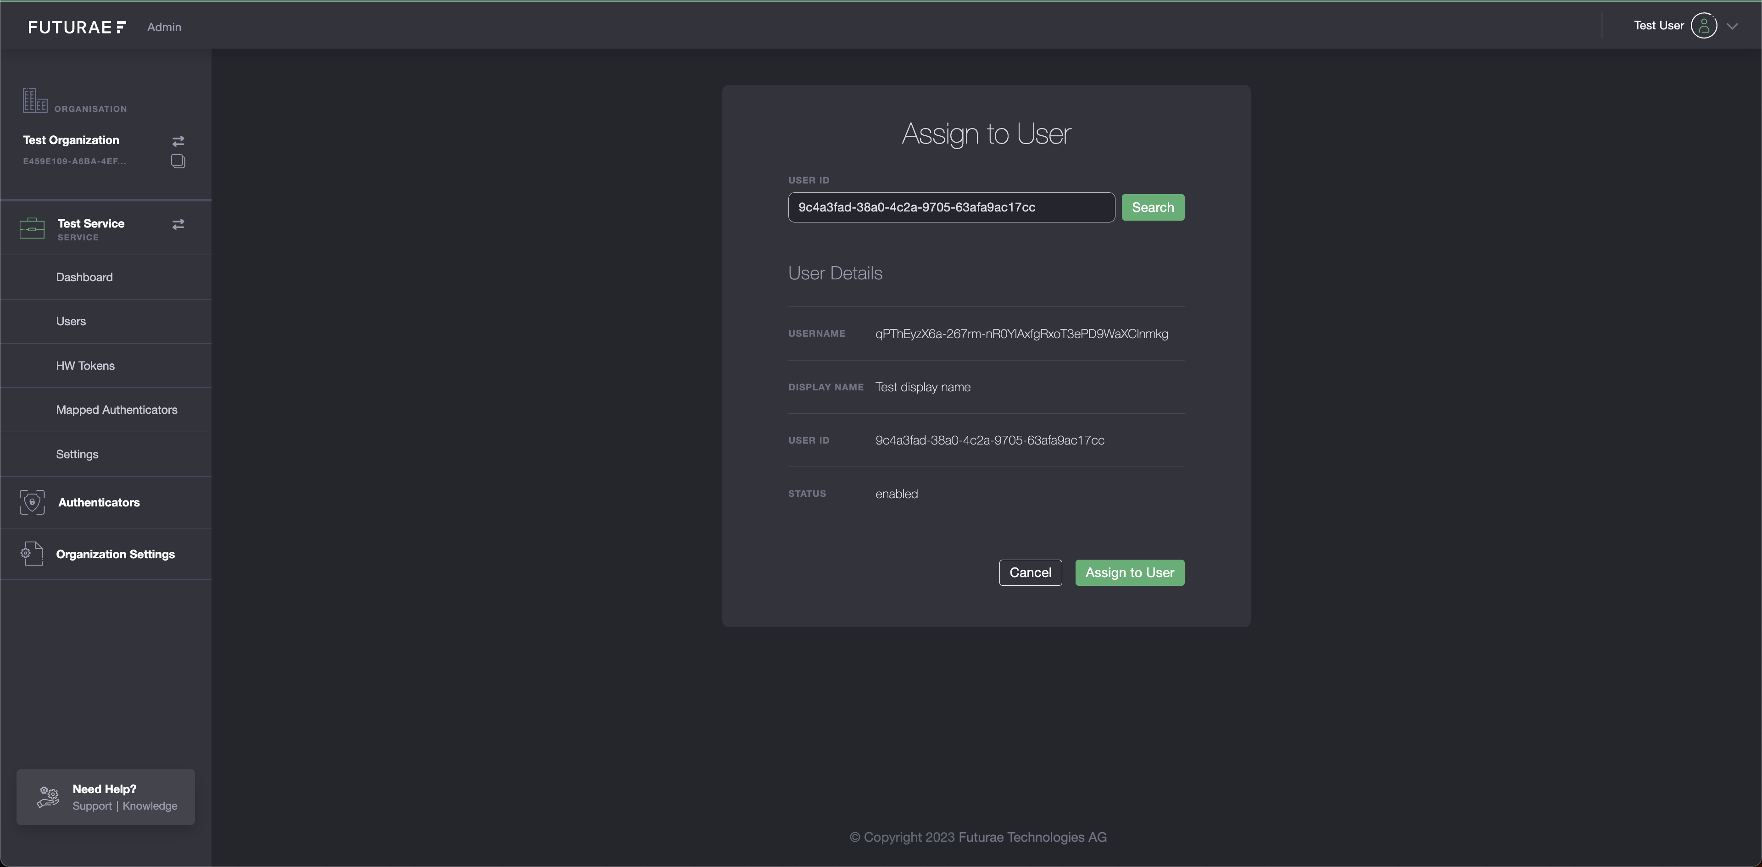Click the Futurae logo
The width and height of the screenshot is (1762, 867).
[77, 27]
